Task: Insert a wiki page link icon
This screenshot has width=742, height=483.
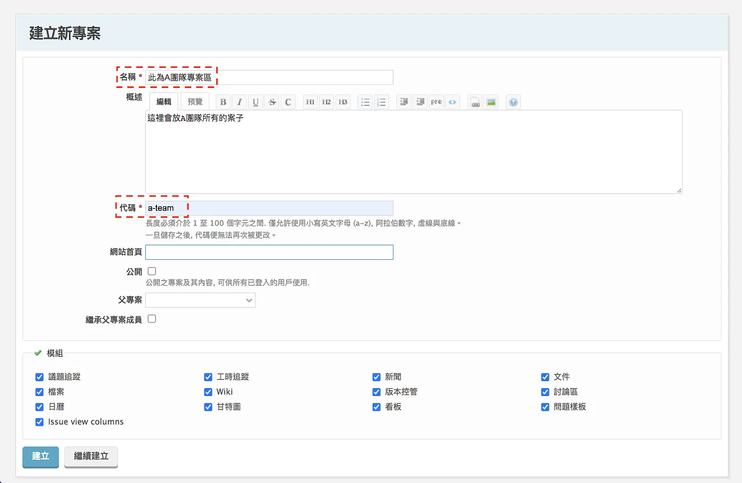Action: coord(475,102)
